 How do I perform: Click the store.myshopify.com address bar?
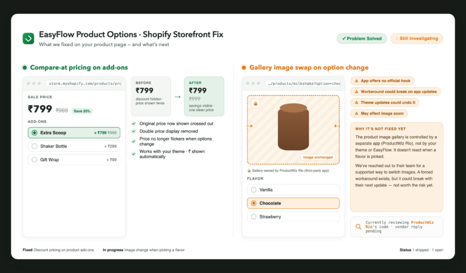point(84,84)
